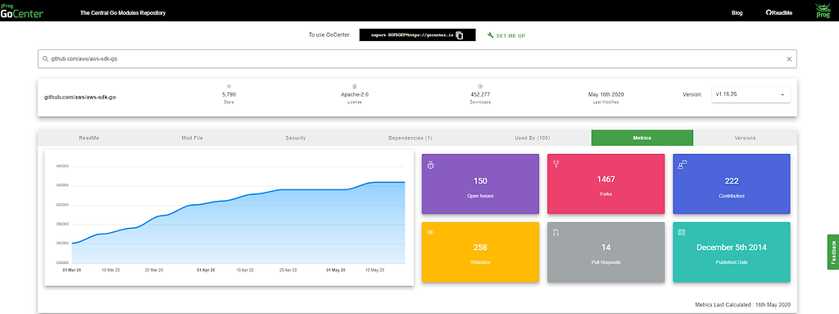Screen dimensions: 839x314
Task: Click the pink Forks 1467 card
Action: coord(605,184)
